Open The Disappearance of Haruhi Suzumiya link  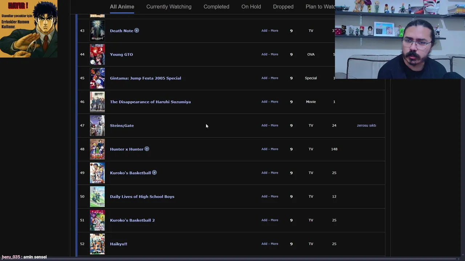150,102
